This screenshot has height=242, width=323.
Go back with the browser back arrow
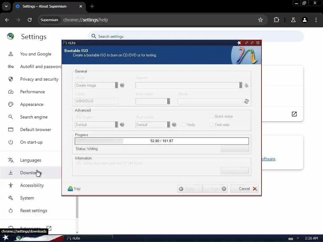[x=7, y=20]
